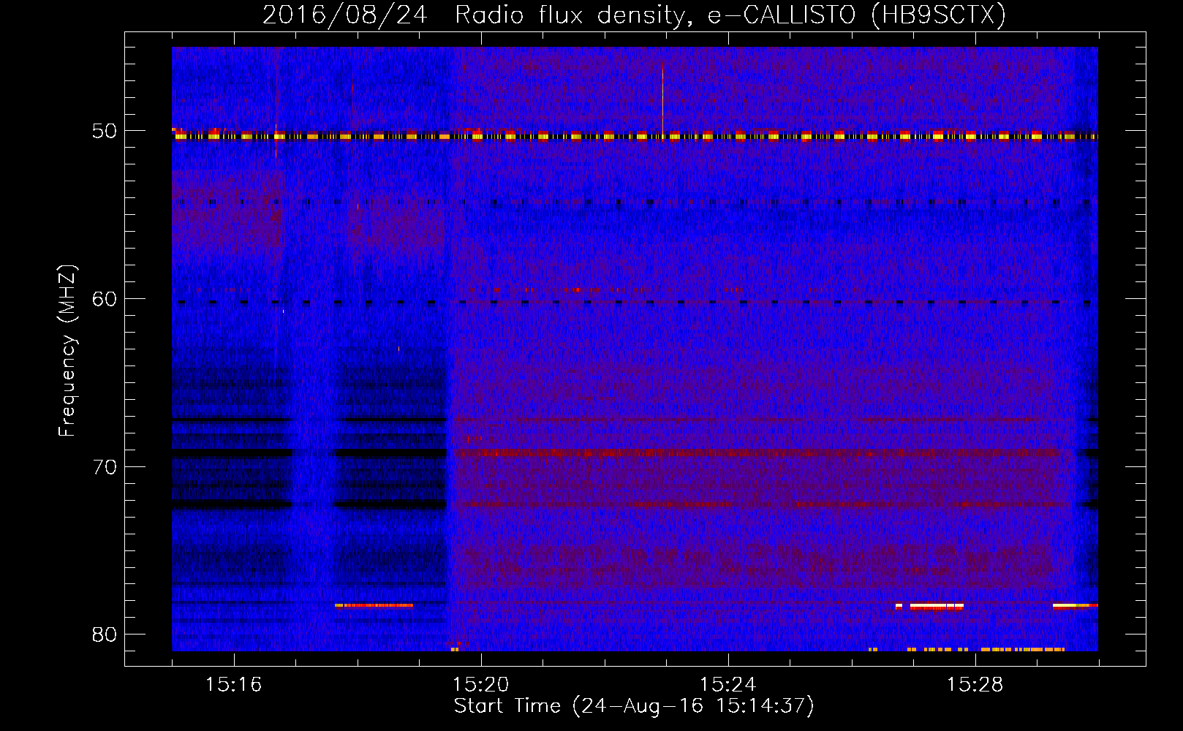Select the 70 frequency tick label
Image resolution: width=1183 pixels, height=731 pixels.
point(104,466)
